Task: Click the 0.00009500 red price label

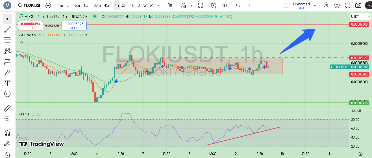Action: tap(359, 25)
